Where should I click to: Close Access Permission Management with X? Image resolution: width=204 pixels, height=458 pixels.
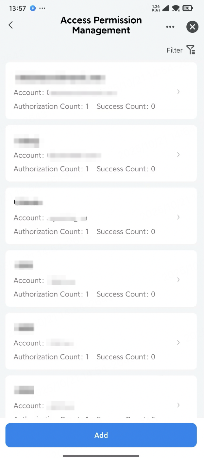tap(192, 27)
